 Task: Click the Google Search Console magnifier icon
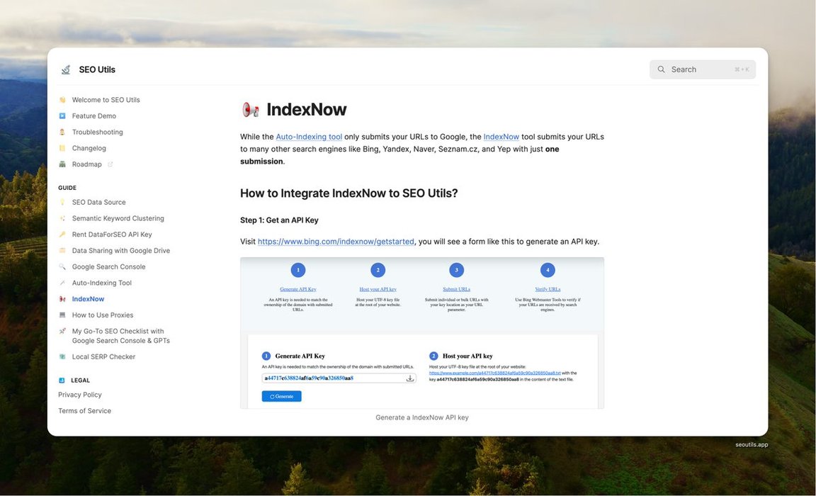[x=62, y=267]
